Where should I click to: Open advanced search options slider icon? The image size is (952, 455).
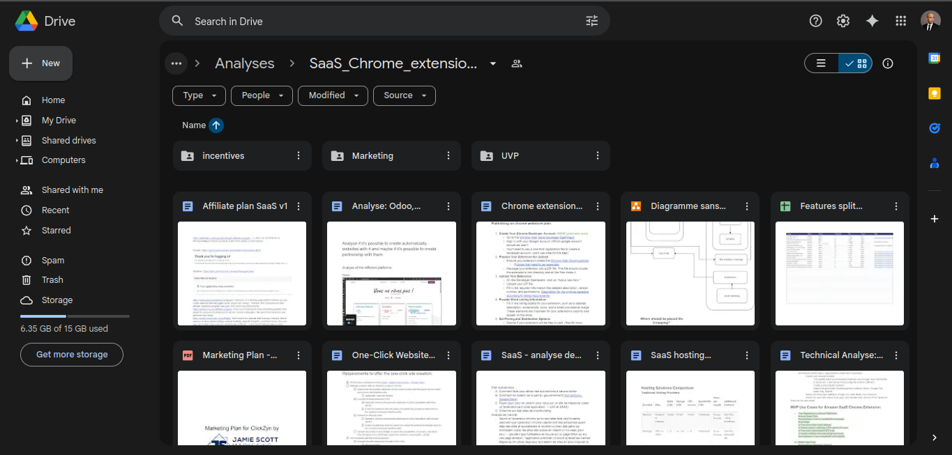point(592,21)
